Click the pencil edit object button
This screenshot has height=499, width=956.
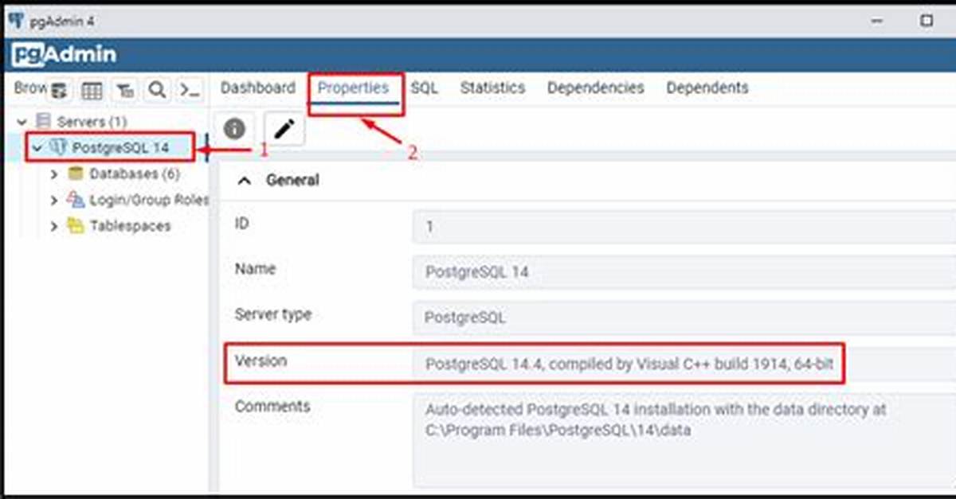pos(284,129)
